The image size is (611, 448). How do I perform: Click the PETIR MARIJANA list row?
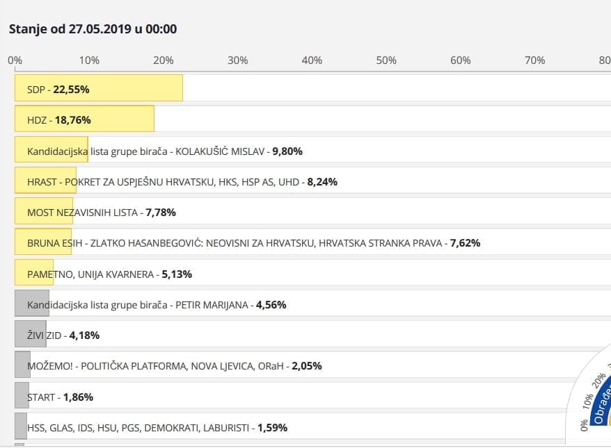click(157, 304)
